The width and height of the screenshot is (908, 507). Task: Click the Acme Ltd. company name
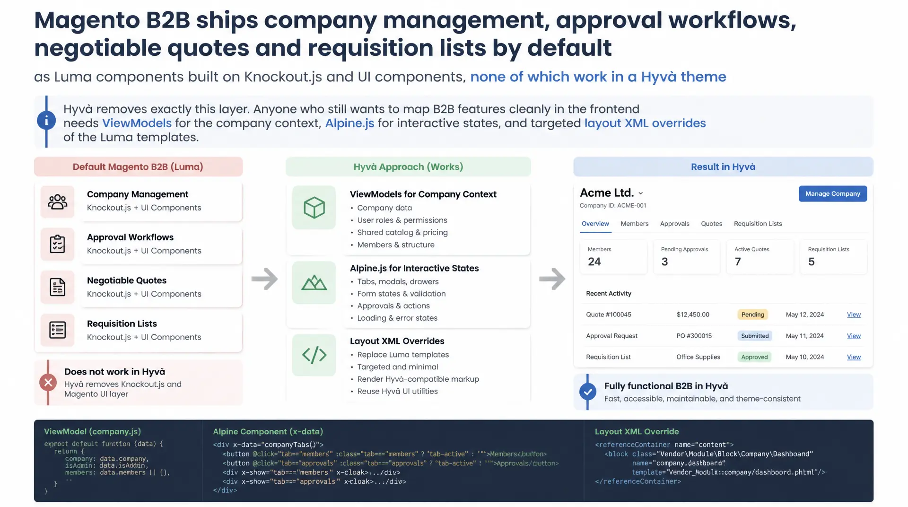607,193
